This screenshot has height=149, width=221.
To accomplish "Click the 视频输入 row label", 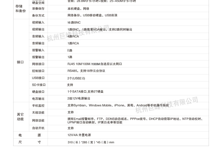I will pyautogui.click(x=38, y=23).
